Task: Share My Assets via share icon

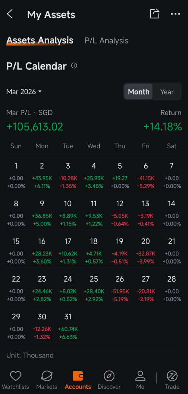Action: point(155,14)
